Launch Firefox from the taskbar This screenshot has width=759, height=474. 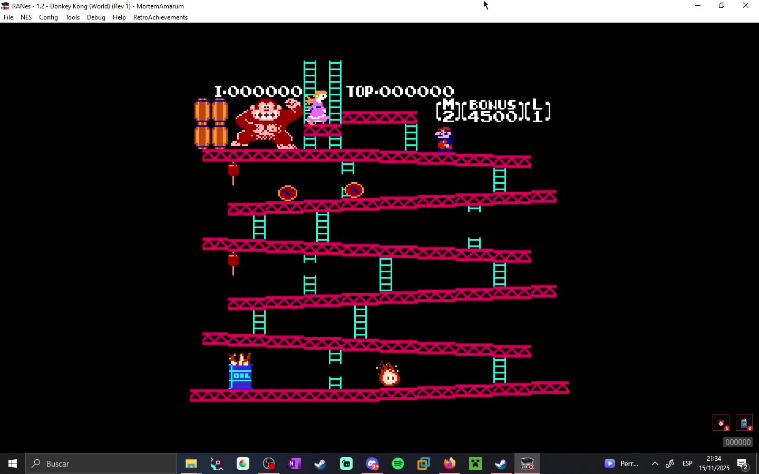click(450, 463)
